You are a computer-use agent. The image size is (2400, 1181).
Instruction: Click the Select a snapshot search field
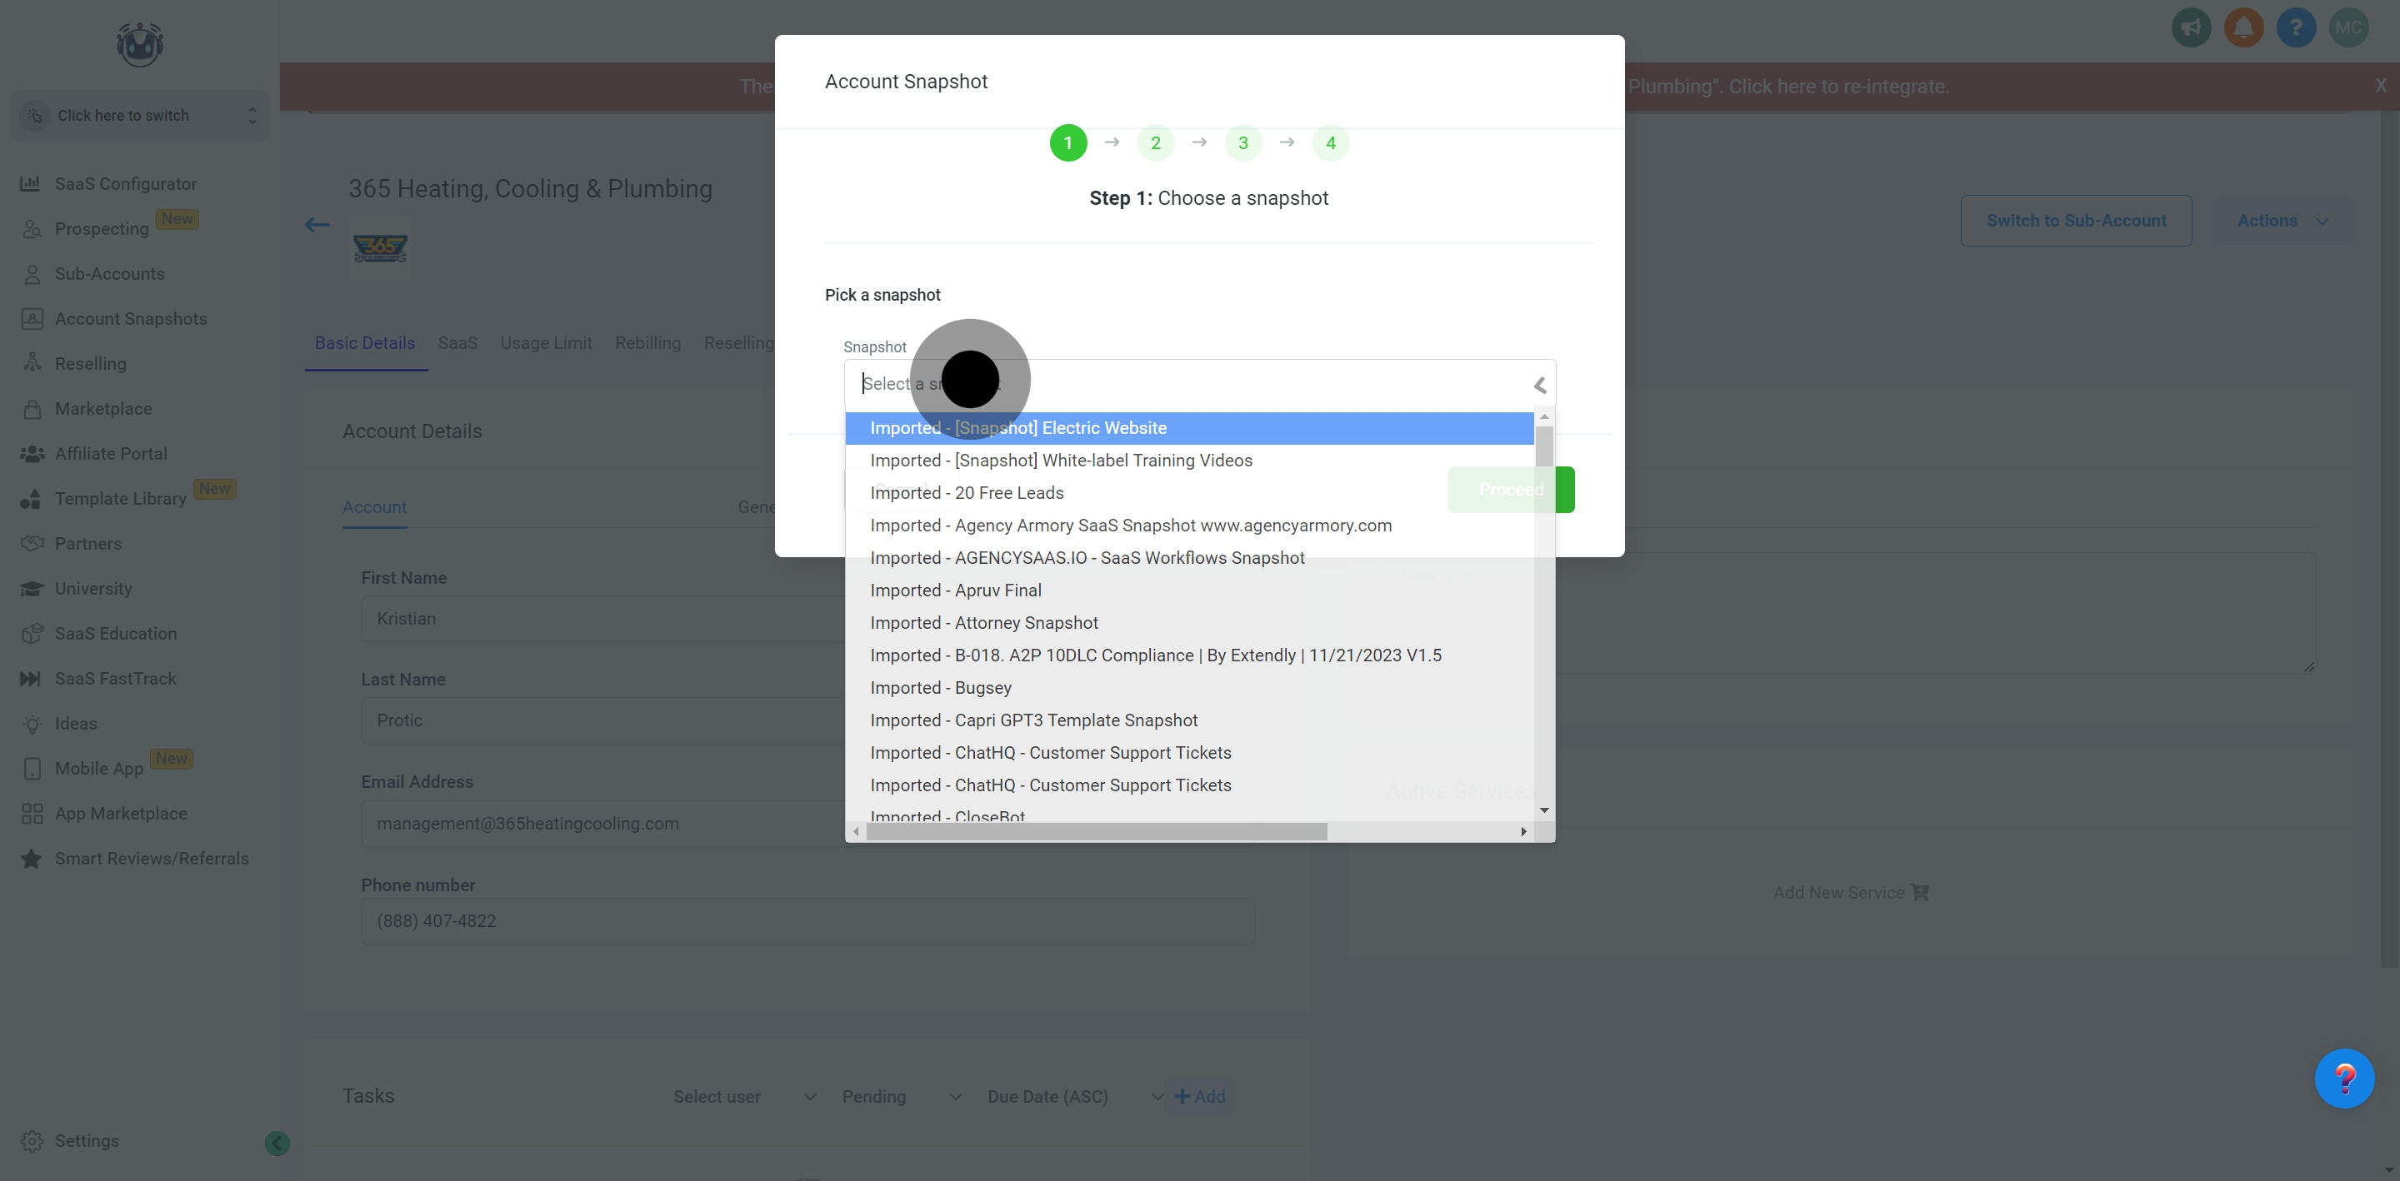tap(1192, 384)
